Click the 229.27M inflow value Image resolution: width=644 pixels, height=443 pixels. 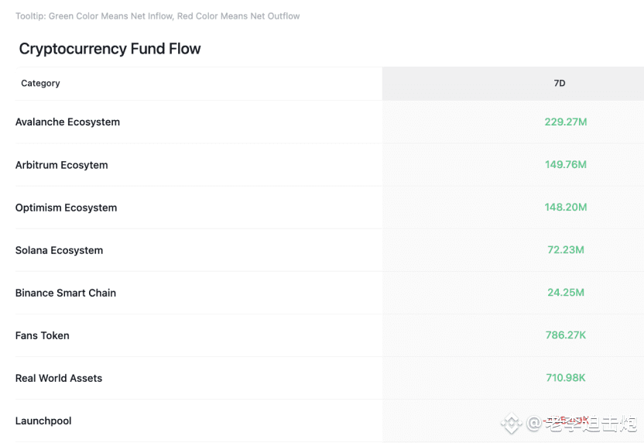[x=566, y=122]
